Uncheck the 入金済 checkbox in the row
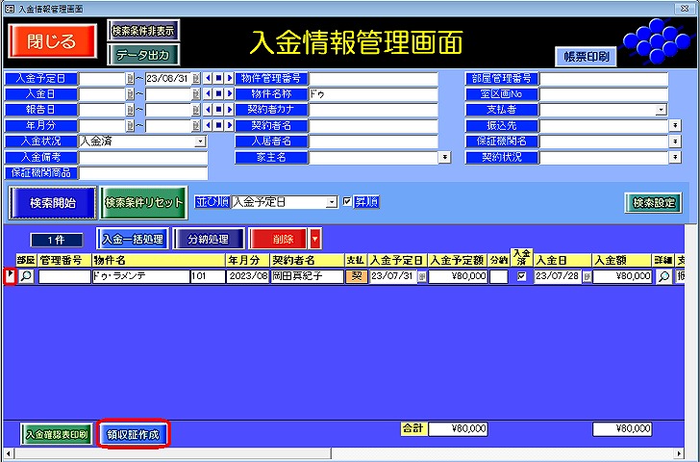This screenshot has width=700, height=462. (x=522, y=276)
